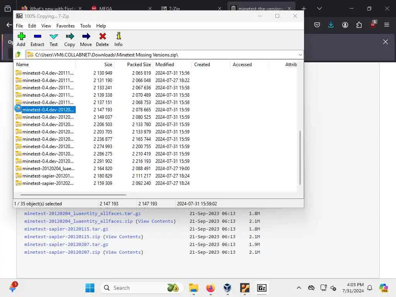Click the taskbar Search box
This screenshot has width=396, height=297.
click(142, 288)
